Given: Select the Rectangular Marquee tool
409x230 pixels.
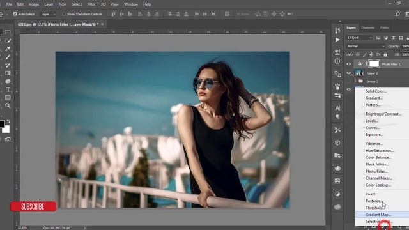Looking at the screenshot, I should pos(8,33).
